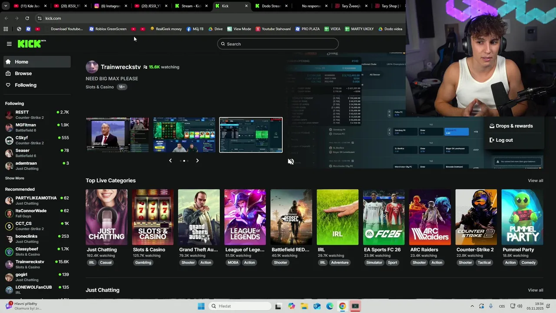
Task: Open IRL category card
Action: (338, 217)
